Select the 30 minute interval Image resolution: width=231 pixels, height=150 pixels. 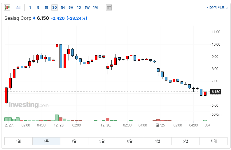point(55,8)
